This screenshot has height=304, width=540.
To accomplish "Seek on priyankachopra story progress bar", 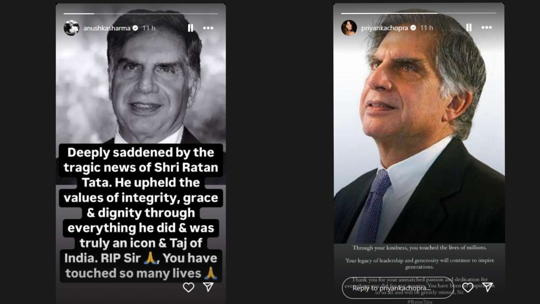I will click(419, 14).
